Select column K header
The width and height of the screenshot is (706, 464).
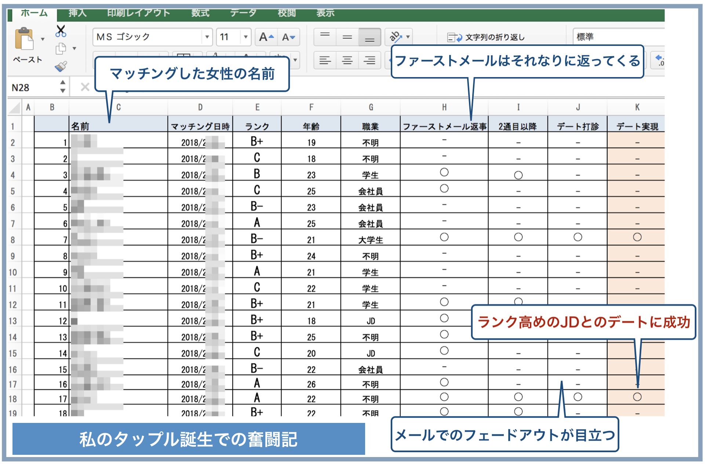(637, 107)
